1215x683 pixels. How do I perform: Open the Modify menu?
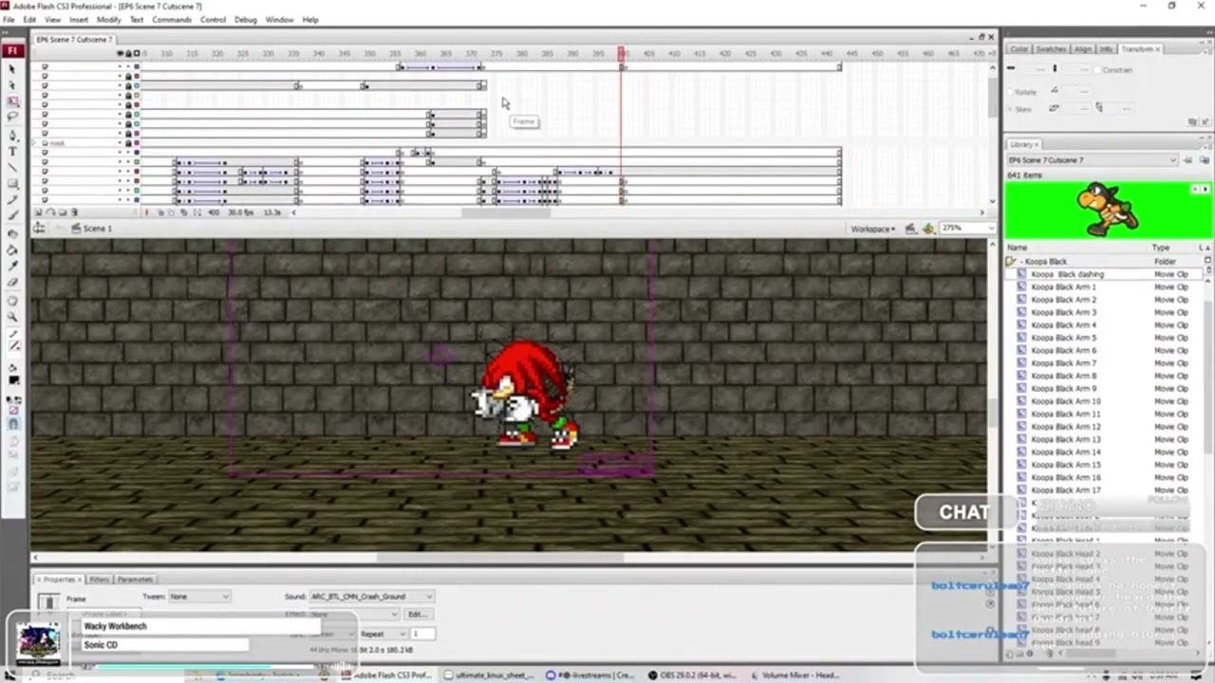point(108,20)
